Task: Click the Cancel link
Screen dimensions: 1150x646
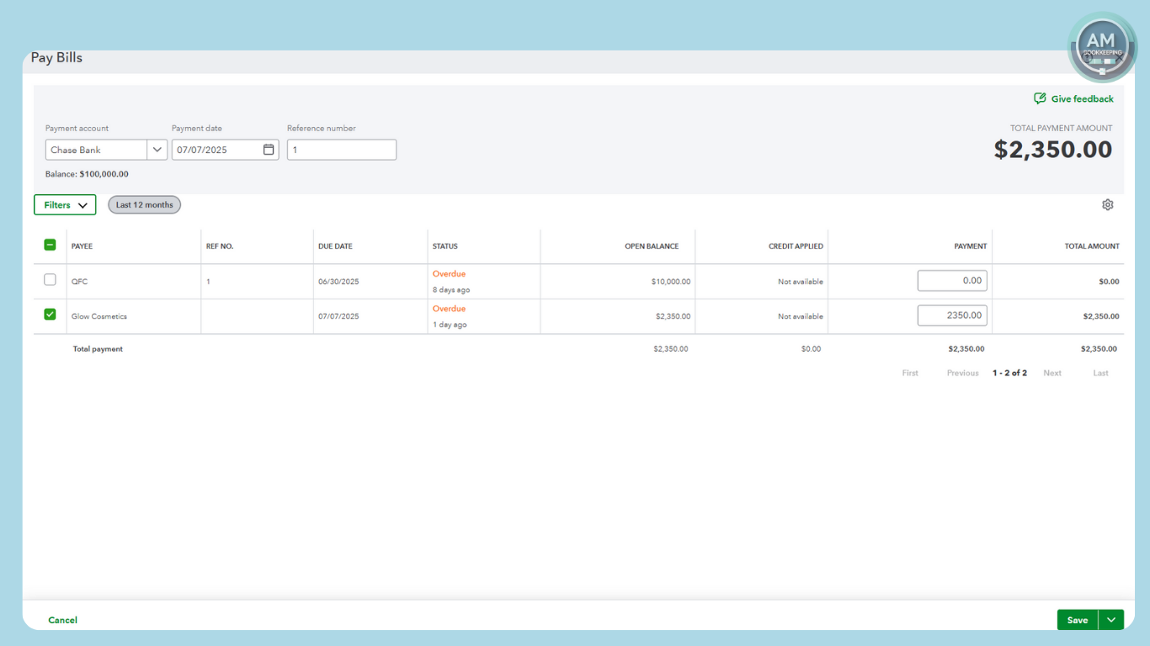Action: coord(62,620)
